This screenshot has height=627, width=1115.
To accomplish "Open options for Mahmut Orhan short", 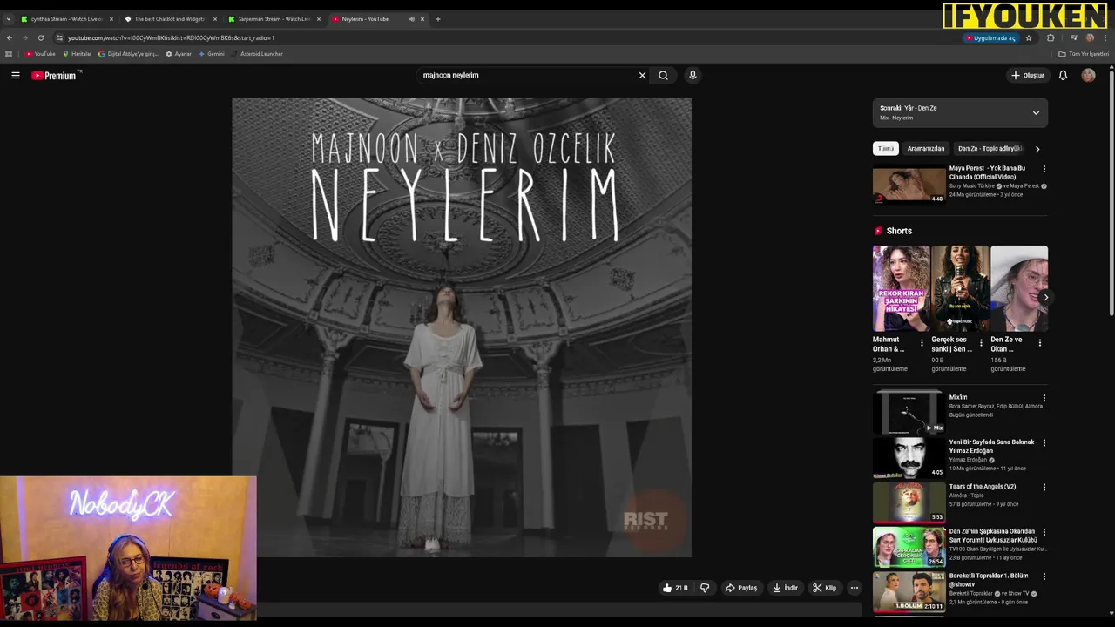I will click(922, 343).
